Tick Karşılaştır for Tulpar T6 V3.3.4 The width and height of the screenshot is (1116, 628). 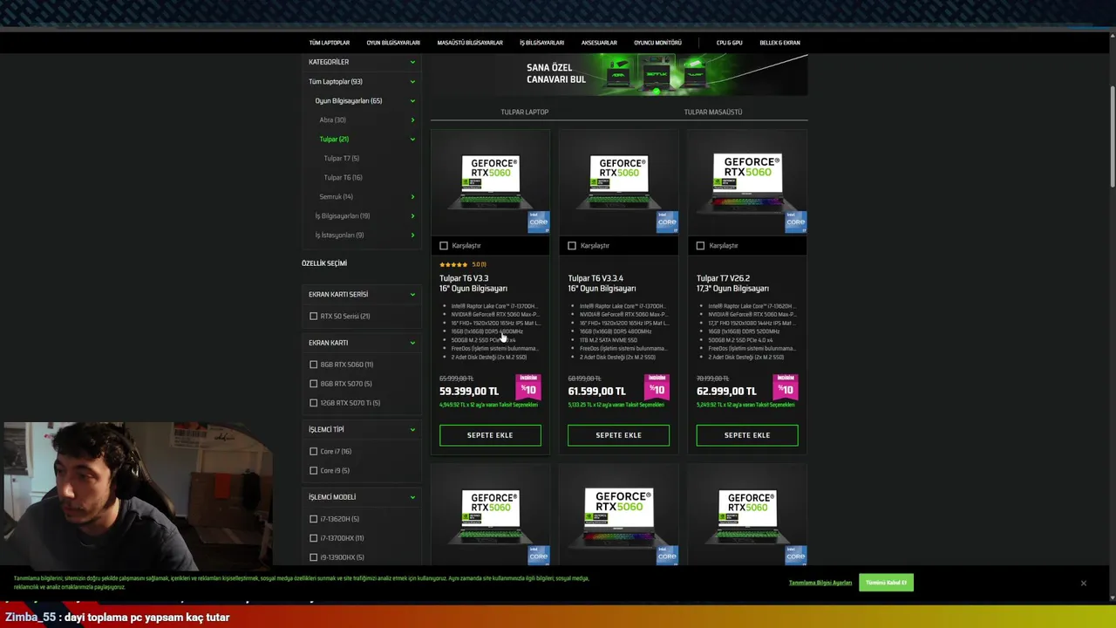point(572,246)
